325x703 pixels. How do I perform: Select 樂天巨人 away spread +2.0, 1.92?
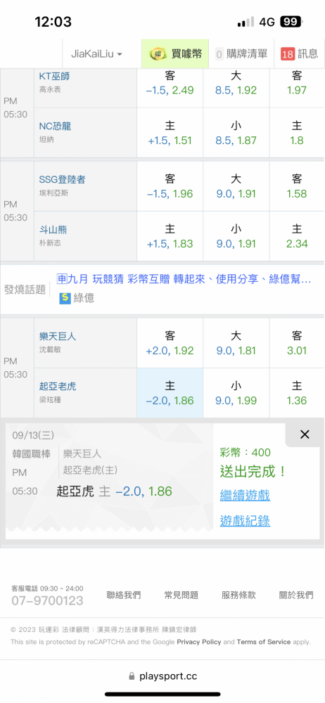tap(170, 344)
